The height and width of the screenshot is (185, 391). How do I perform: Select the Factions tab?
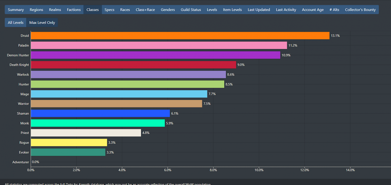pos(74,9)
